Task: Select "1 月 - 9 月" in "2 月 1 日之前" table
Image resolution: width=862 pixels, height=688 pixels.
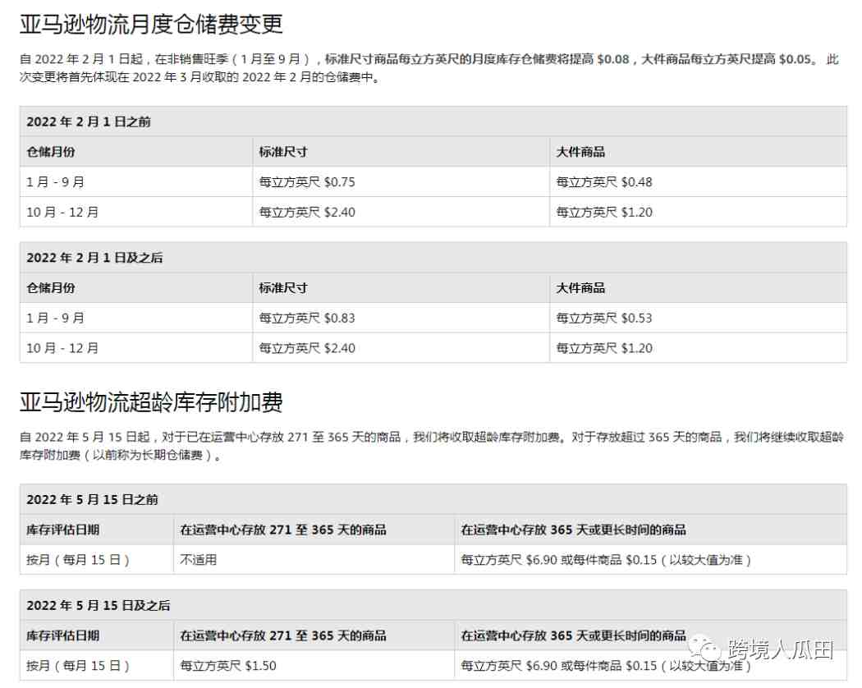Action: pyautogui.click(x=55, y=182)
